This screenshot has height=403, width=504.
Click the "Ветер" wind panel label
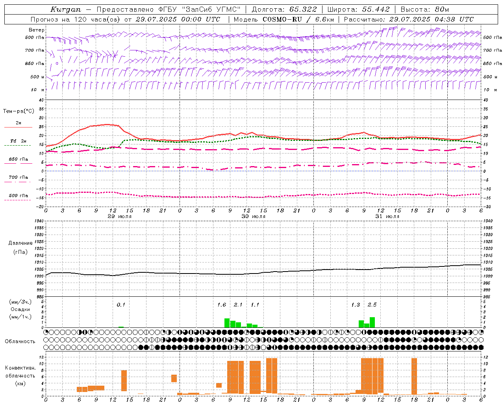point(36,30)
